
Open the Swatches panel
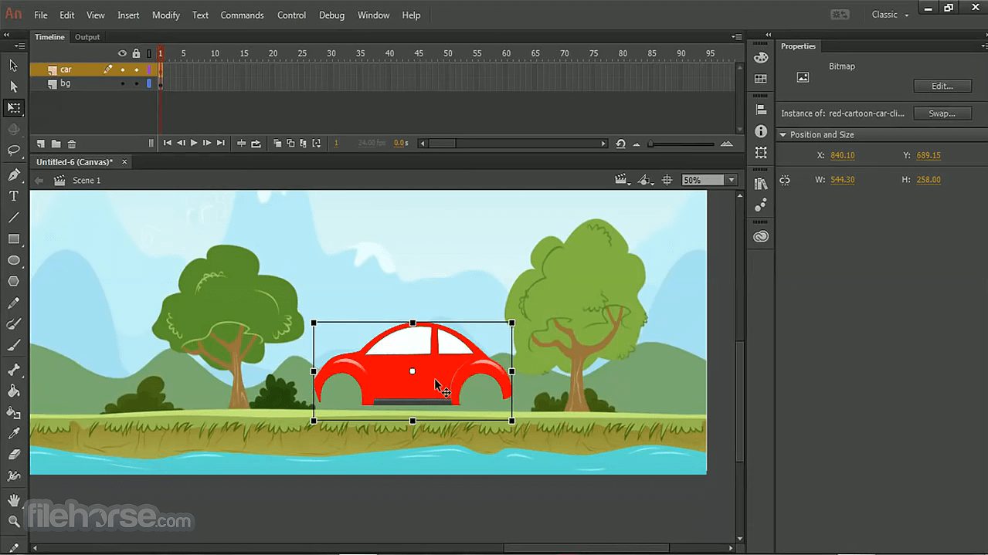tap(761, 78)
